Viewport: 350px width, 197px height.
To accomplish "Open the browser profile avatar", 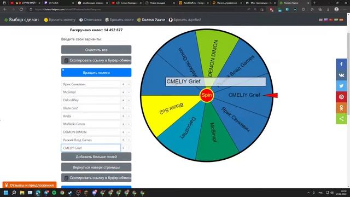I will click(x=337, y=9).
